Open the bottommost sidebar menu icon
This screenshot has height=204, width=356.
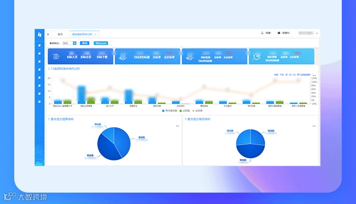pyautogui.click(x=39, y=102)
